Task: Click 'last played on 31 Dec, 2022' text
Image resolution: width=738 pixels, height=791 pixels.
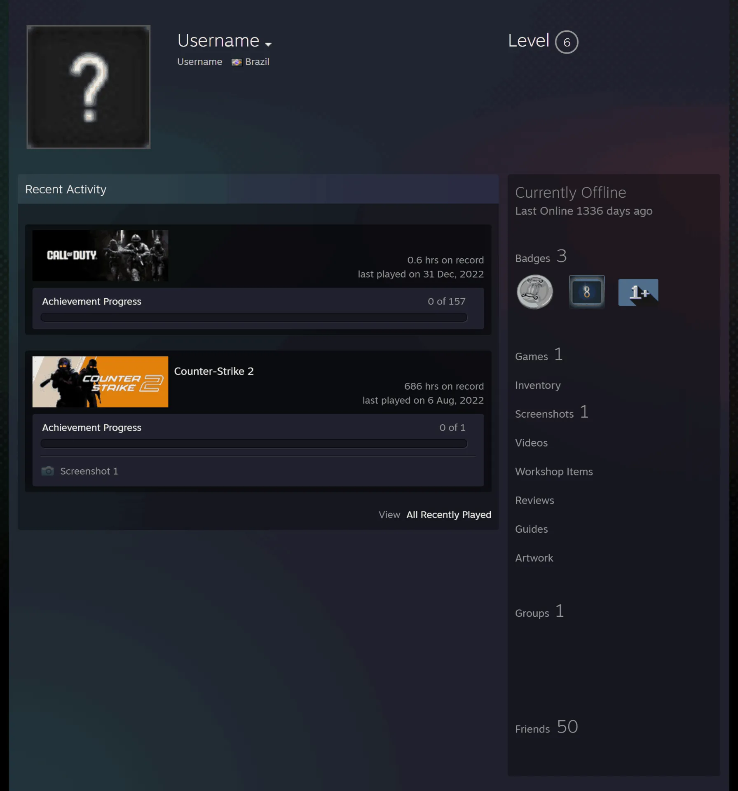Action: tap(421, 274)
